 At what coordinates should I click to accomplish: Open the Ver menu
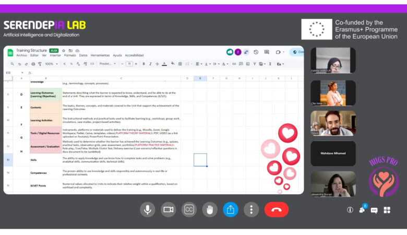(44, 55)
